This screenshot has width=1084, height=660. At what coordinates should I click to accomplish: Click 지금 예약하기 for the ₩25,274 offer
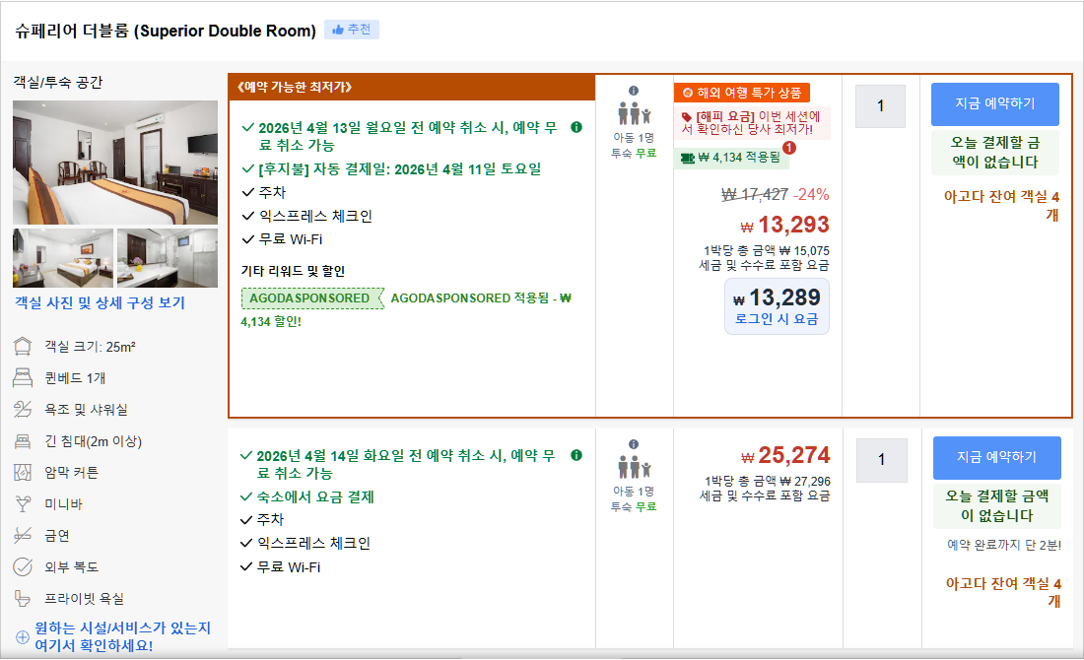pos(997,457)
